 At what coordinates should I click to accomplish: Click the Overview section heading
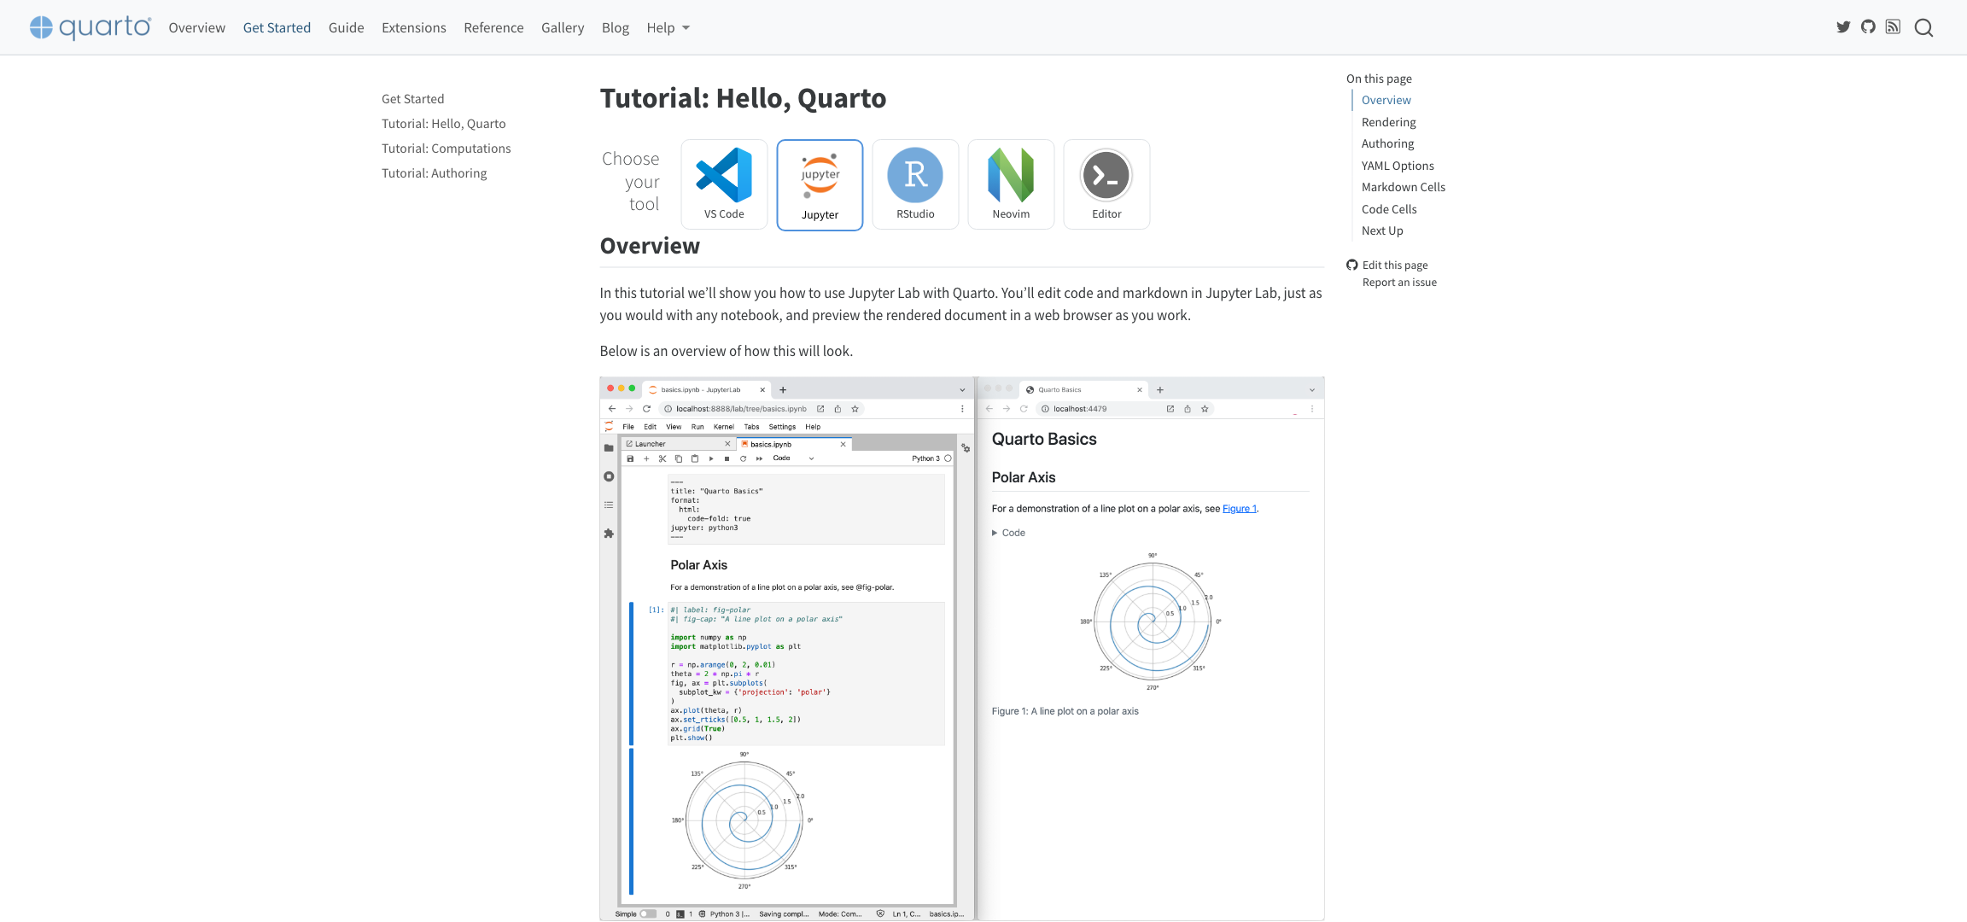pyautogui.click(x=650, y=246)
